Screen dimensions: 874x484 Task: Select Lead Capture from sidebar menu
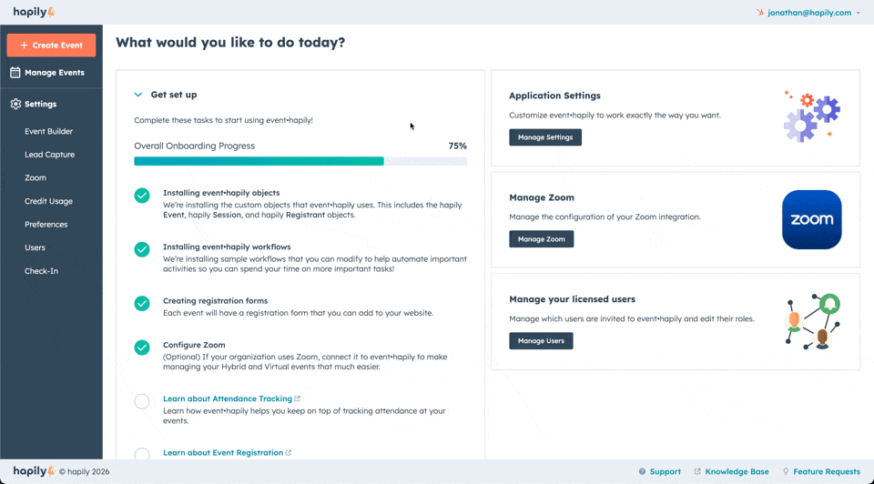pos(49,155)
